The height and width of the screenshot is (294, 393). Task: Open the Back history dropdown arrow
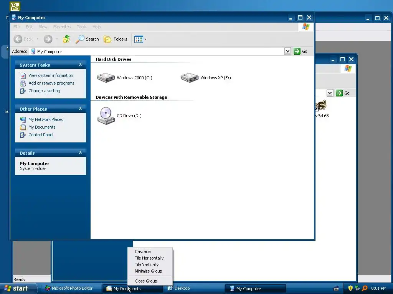pyautogui.click(x=37, y=39)
